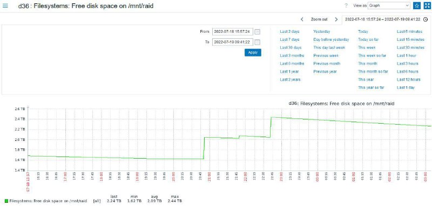The width and height of the screenshot is (432, 206).
Task: Choose the Last 1 hour preset
Action: pyautogui.click(x=407, y=55)
